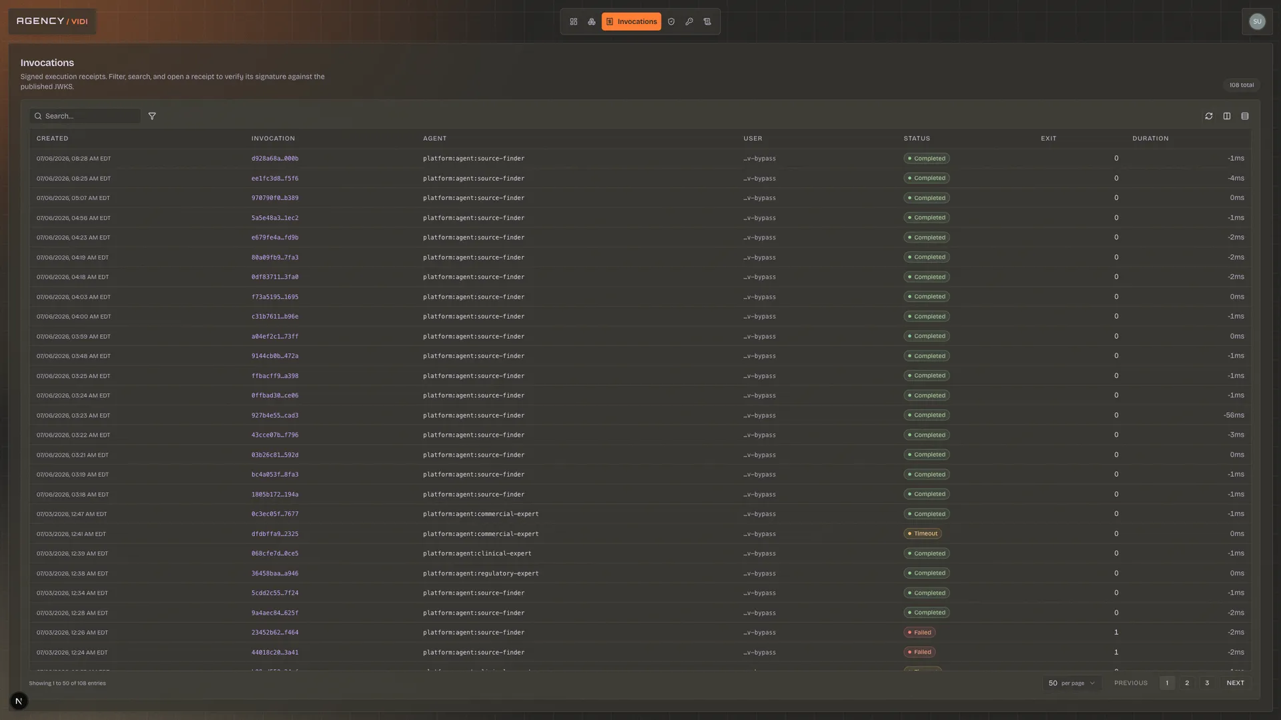Open invocation 5a5e48a3…1ec2
The width and height of the screenshot is (1281, 720).
point(275,218)
